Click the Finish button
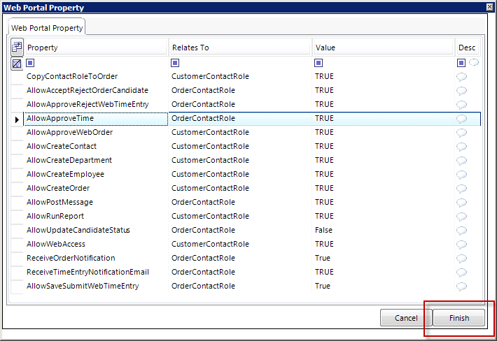Image resolution: width=497 pixels, height=341 pixels. tap(459, 318)
